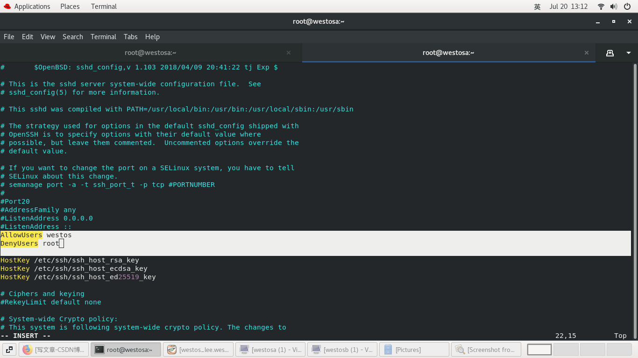Viewport: 638px width, 358px height.
Task: Close the terminal window
Action: 629,21
